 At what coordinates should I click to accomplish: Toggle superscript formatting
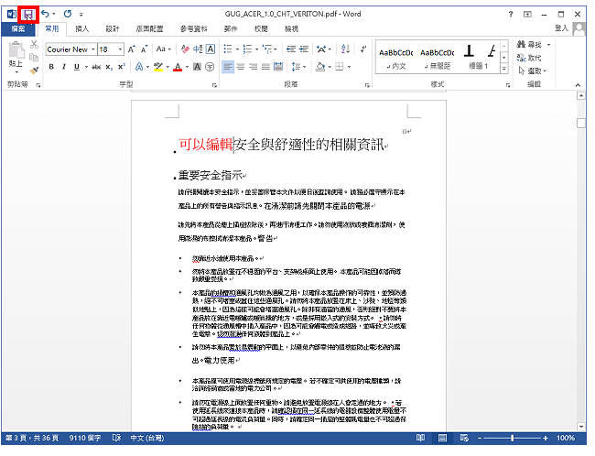pos(122,67)
